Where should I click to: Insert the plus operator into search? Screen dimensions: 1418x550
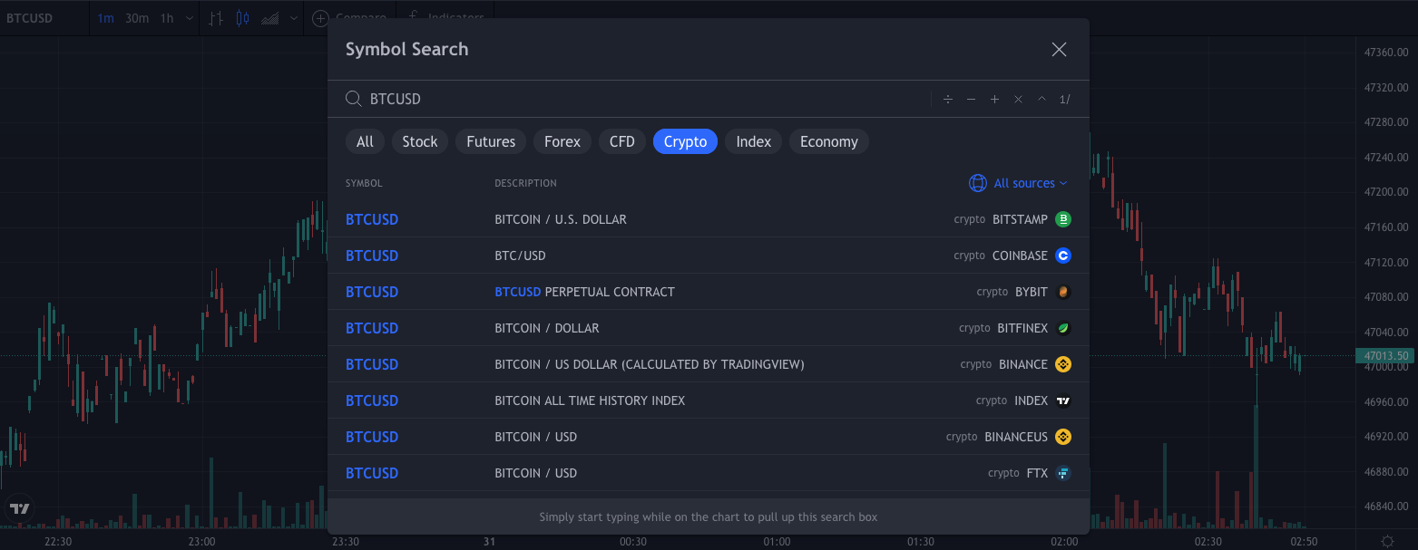[994, 100]
